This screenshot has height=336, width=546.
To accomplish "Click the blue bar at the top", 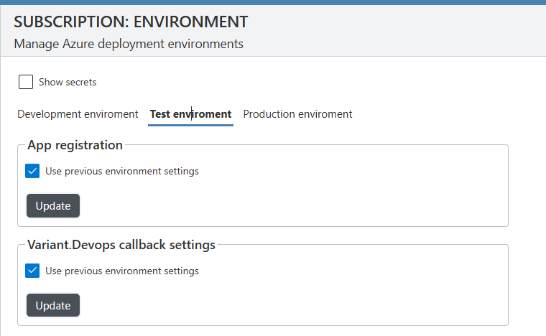I will click(x=273, y=2).
